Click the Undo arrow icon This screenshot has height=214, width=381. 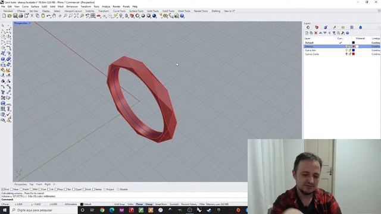[x=49, y=16]
